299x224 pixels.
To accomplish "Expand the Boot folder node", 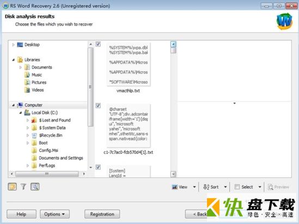I will 28,143.
